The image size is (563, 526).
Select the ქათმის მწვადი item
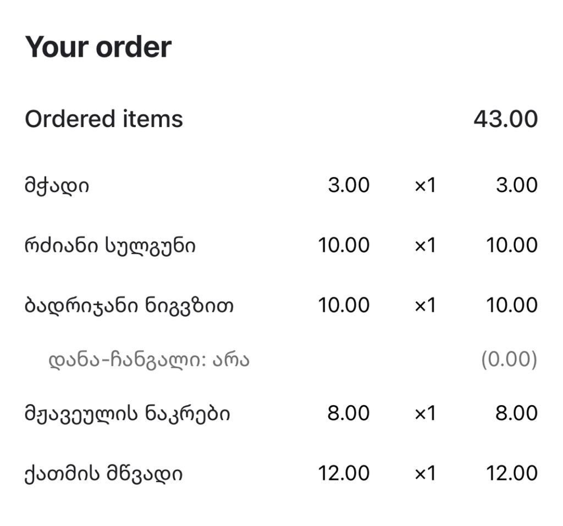tap(103, 474)
